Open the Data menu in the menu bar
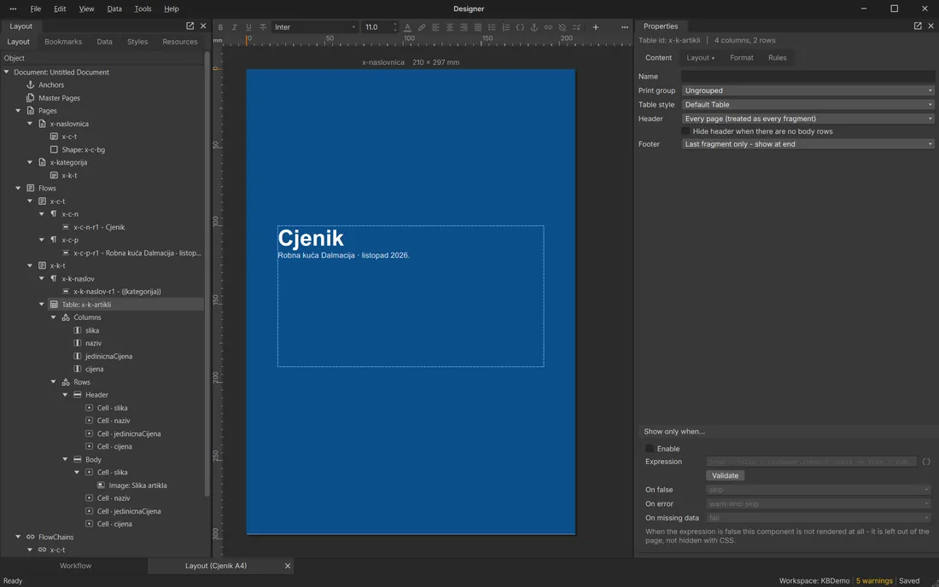The width and height of the screenshot is (939, 587). [114, 9]
